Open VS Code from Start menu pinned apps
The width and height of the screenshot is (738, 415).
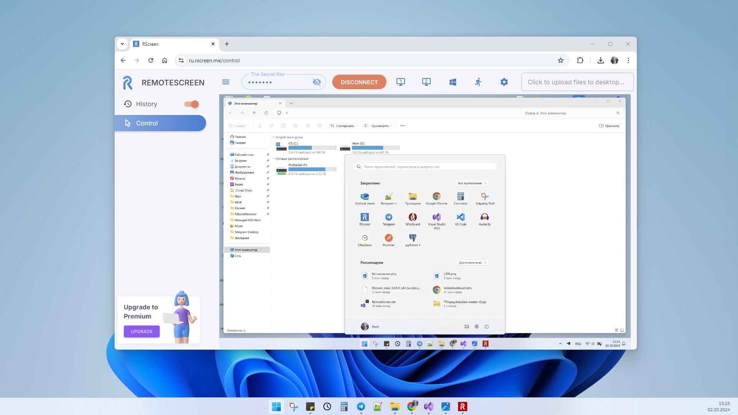[460, 220]
